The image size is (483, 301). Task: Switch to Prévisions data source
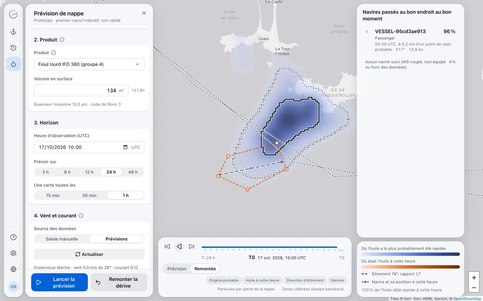click(x=117, y=239)
